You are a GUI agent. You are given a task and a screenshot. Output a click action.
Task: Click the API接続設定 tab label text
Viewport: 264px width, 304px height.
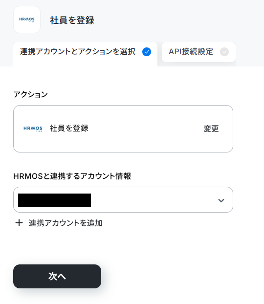pyautogui.click(x=191, y=52)
